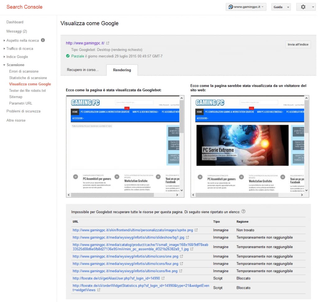Open the slideshow/bg1.jpg resource link
The image size is (318, 302).
tap(128, 238)
